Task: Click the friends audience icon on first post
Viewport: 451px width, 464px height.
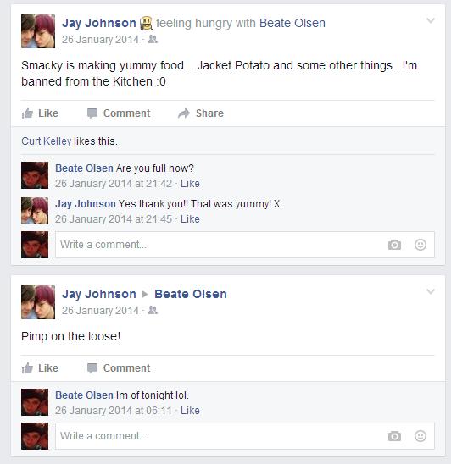Action: point(153,39)
